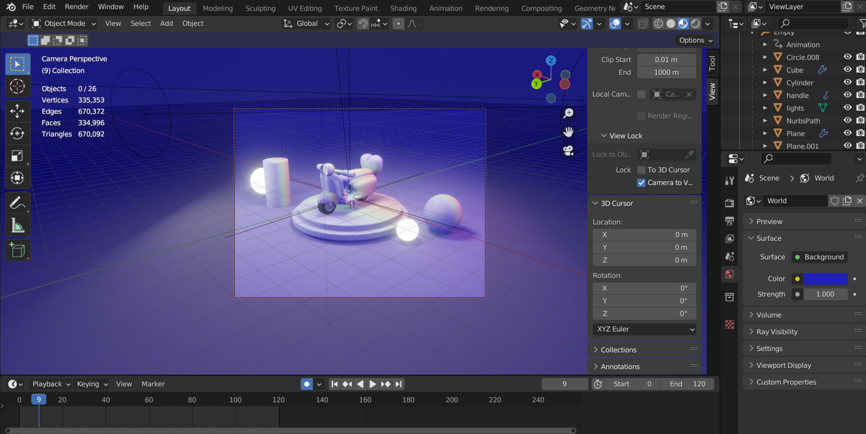This screenshot has height=434, width=866.
Task: Open the World properties tab icon
Action: tap(730, 274)
